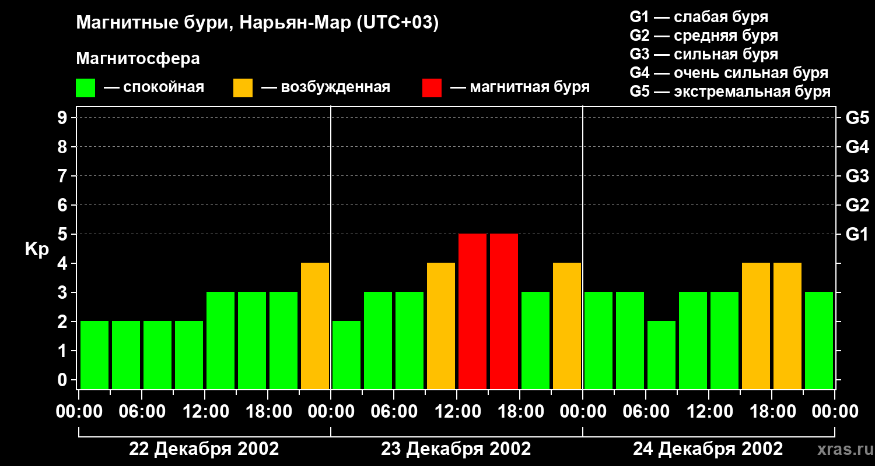Click the '12:00' time label for December 24
Image resolution: width=875 pixels, height=466 pixels.
pos(709,412)
